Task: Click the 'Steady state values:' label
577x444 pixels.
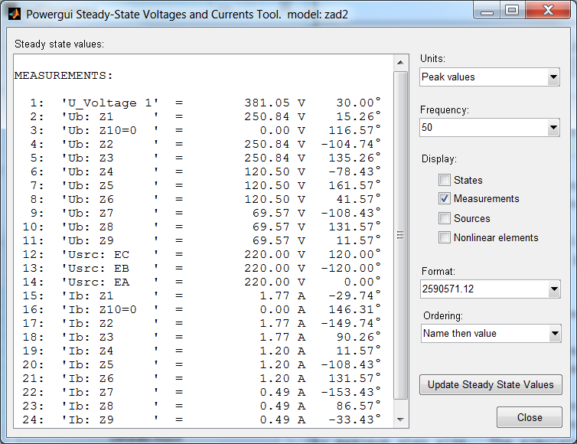Action: [x=59, y=44]
